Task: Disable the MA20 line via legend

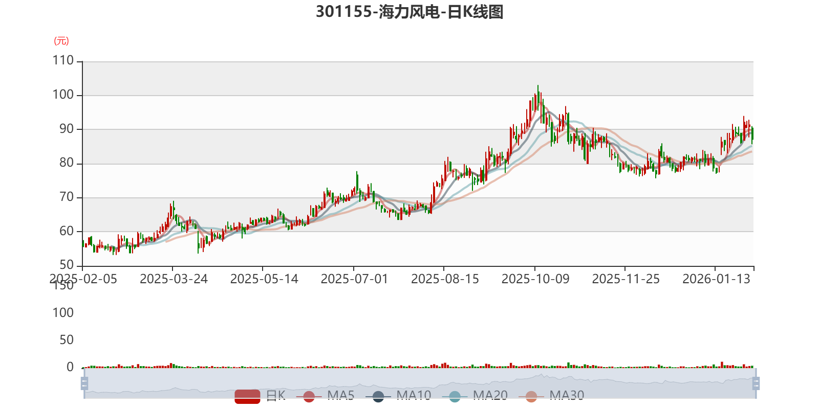Action: coord(475,396)
